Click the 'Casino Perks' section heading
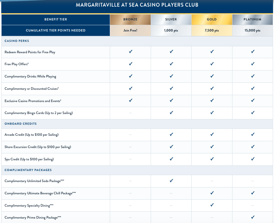This screenshot has width=274, height=223. click(17, 41)
